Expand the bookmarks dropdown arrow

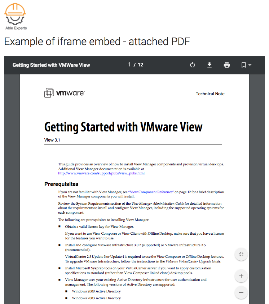(x=250, y=65)
